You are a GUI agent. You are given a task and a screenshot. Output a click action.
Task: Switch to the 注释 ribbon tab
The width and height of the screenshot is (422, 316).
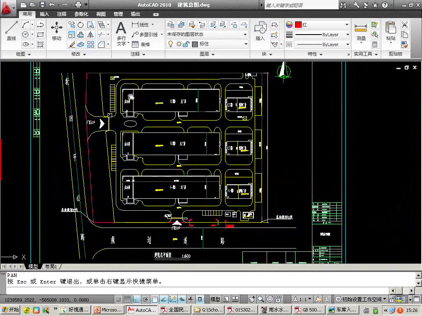click(62, 14)
